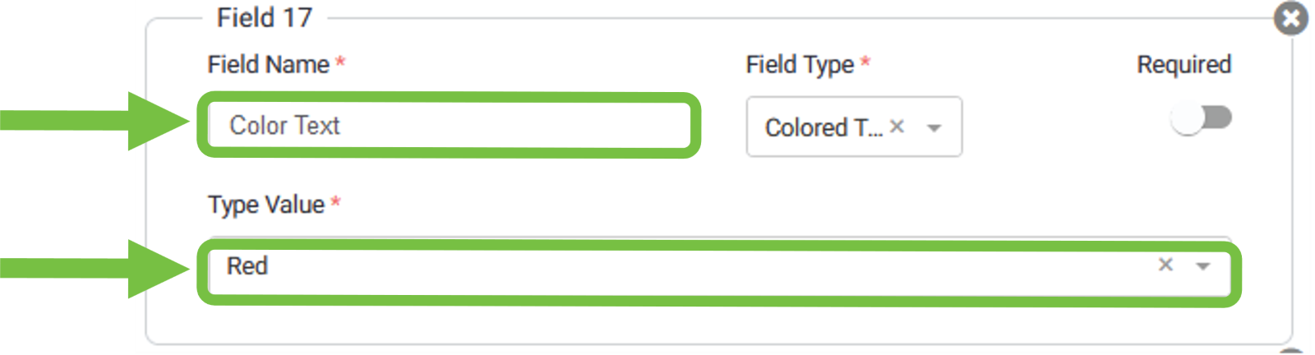
Task: Open the Field Type dropdown arrow
Action: point(934,127)
